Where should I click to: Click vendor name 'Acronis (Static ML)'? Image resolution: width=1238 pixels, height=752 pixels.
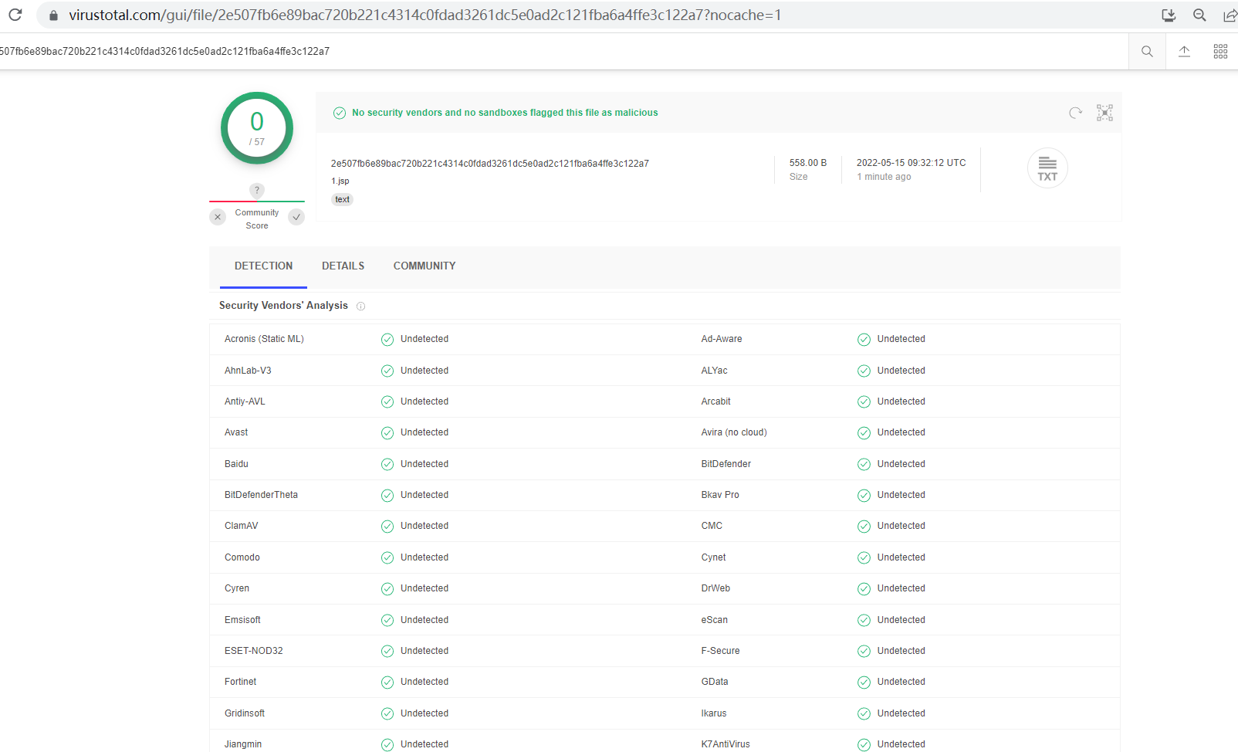coord(264,339)
